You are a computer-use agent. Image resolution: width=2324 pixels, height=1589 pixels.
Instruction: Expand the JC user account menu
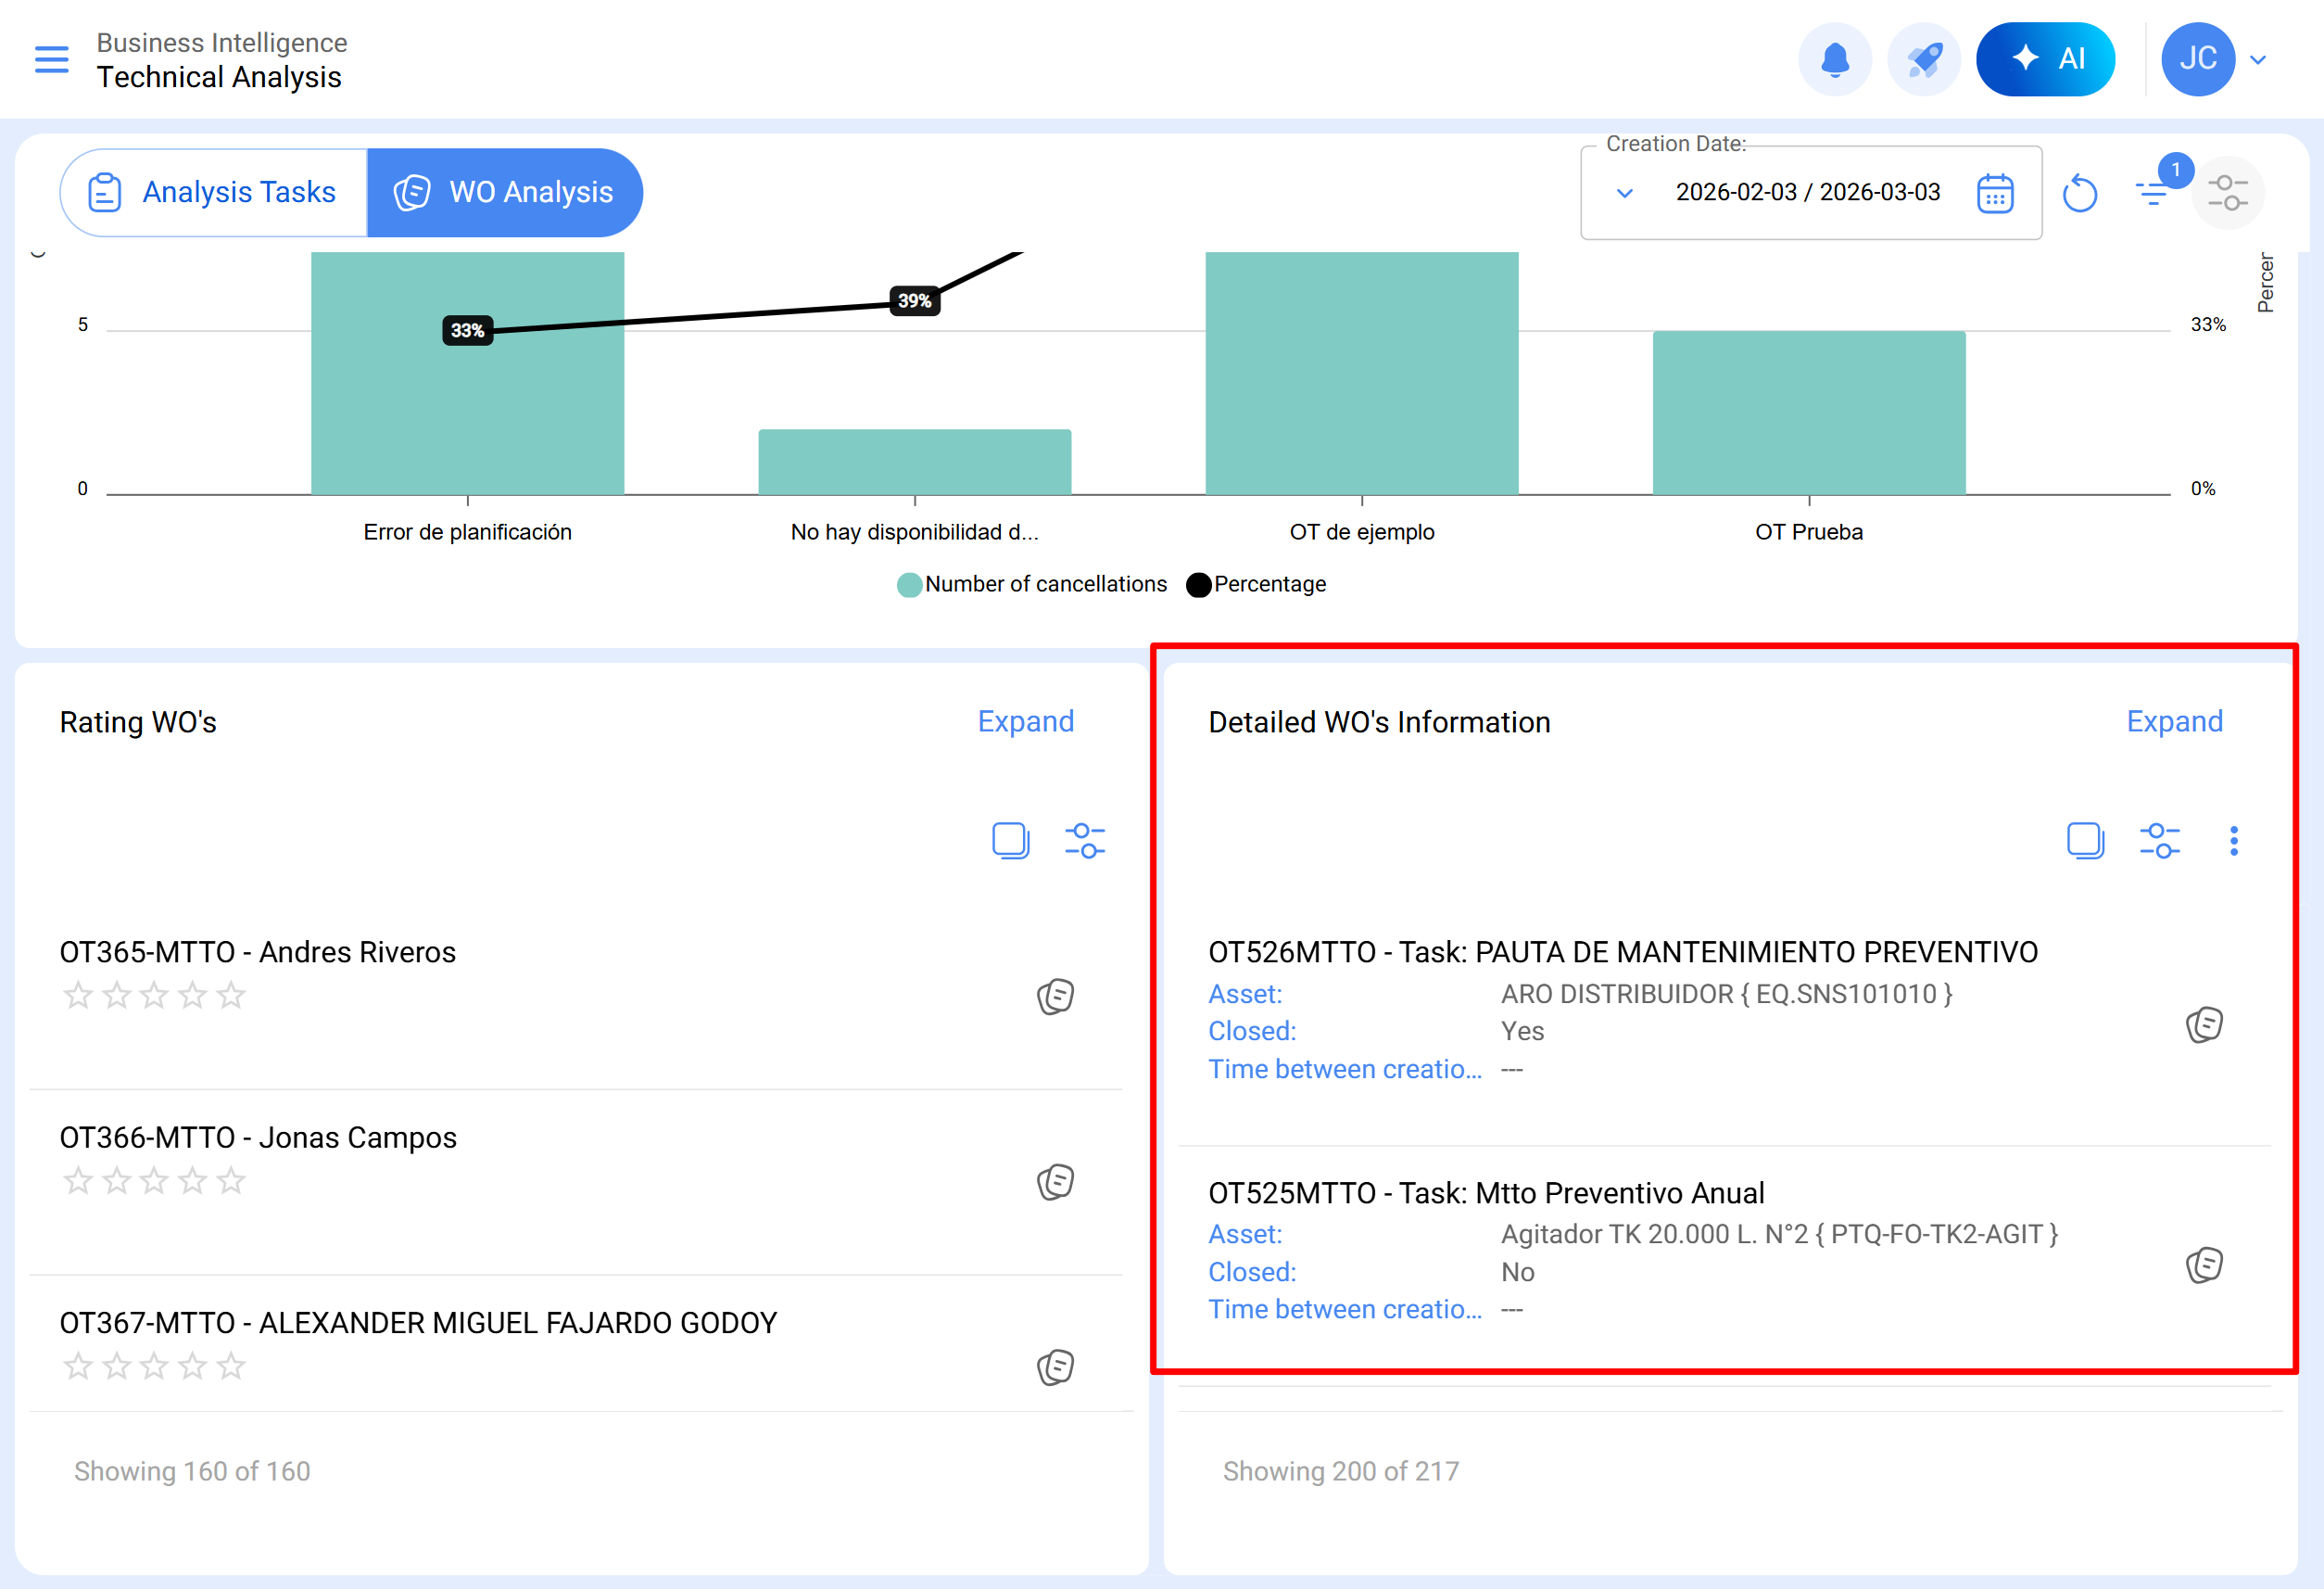(2257, 60)
